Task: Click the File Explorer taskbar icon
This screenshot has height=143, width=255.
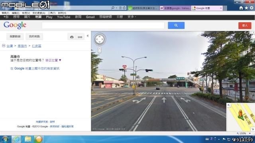Action: (27, 139)
